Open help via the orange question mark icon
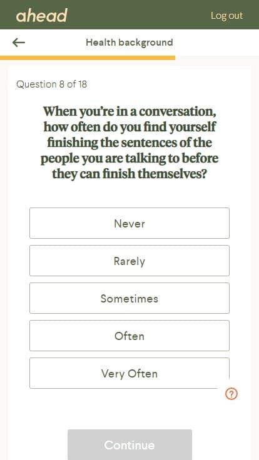 pos(231,394)
